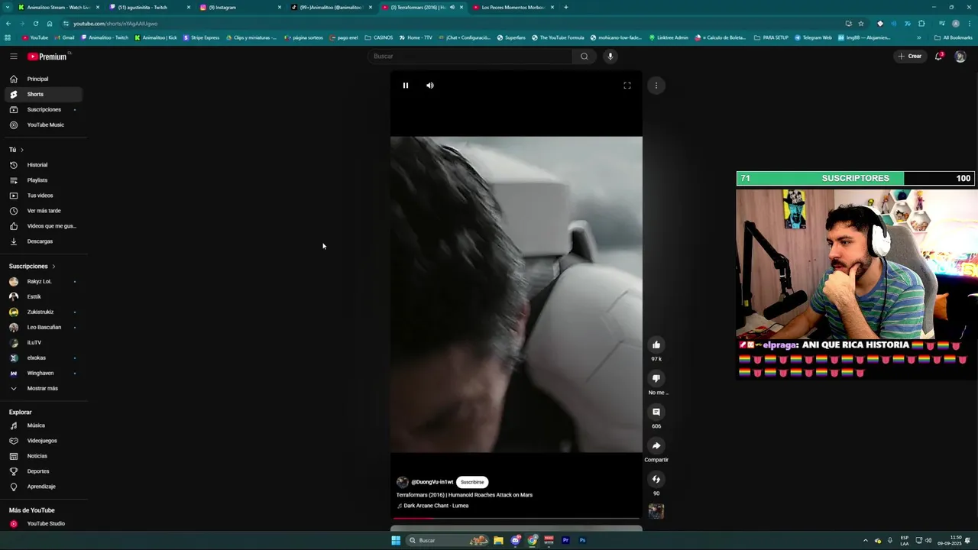Open Aprendizaje under Explorar
This screenshot has height=550, width=978.
click(43, 487)
